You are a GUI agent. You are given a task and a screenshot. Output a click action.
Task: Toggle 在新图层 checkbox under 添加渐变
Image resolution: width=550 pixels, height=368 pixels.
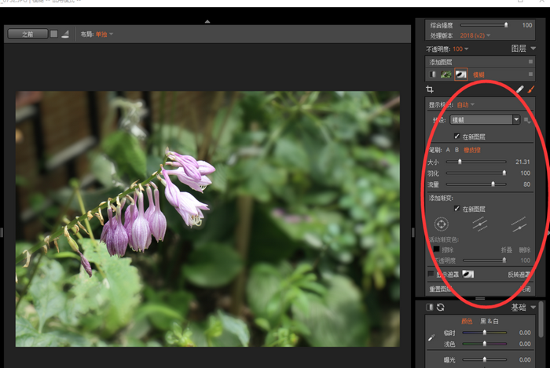[x=457, y=209]
